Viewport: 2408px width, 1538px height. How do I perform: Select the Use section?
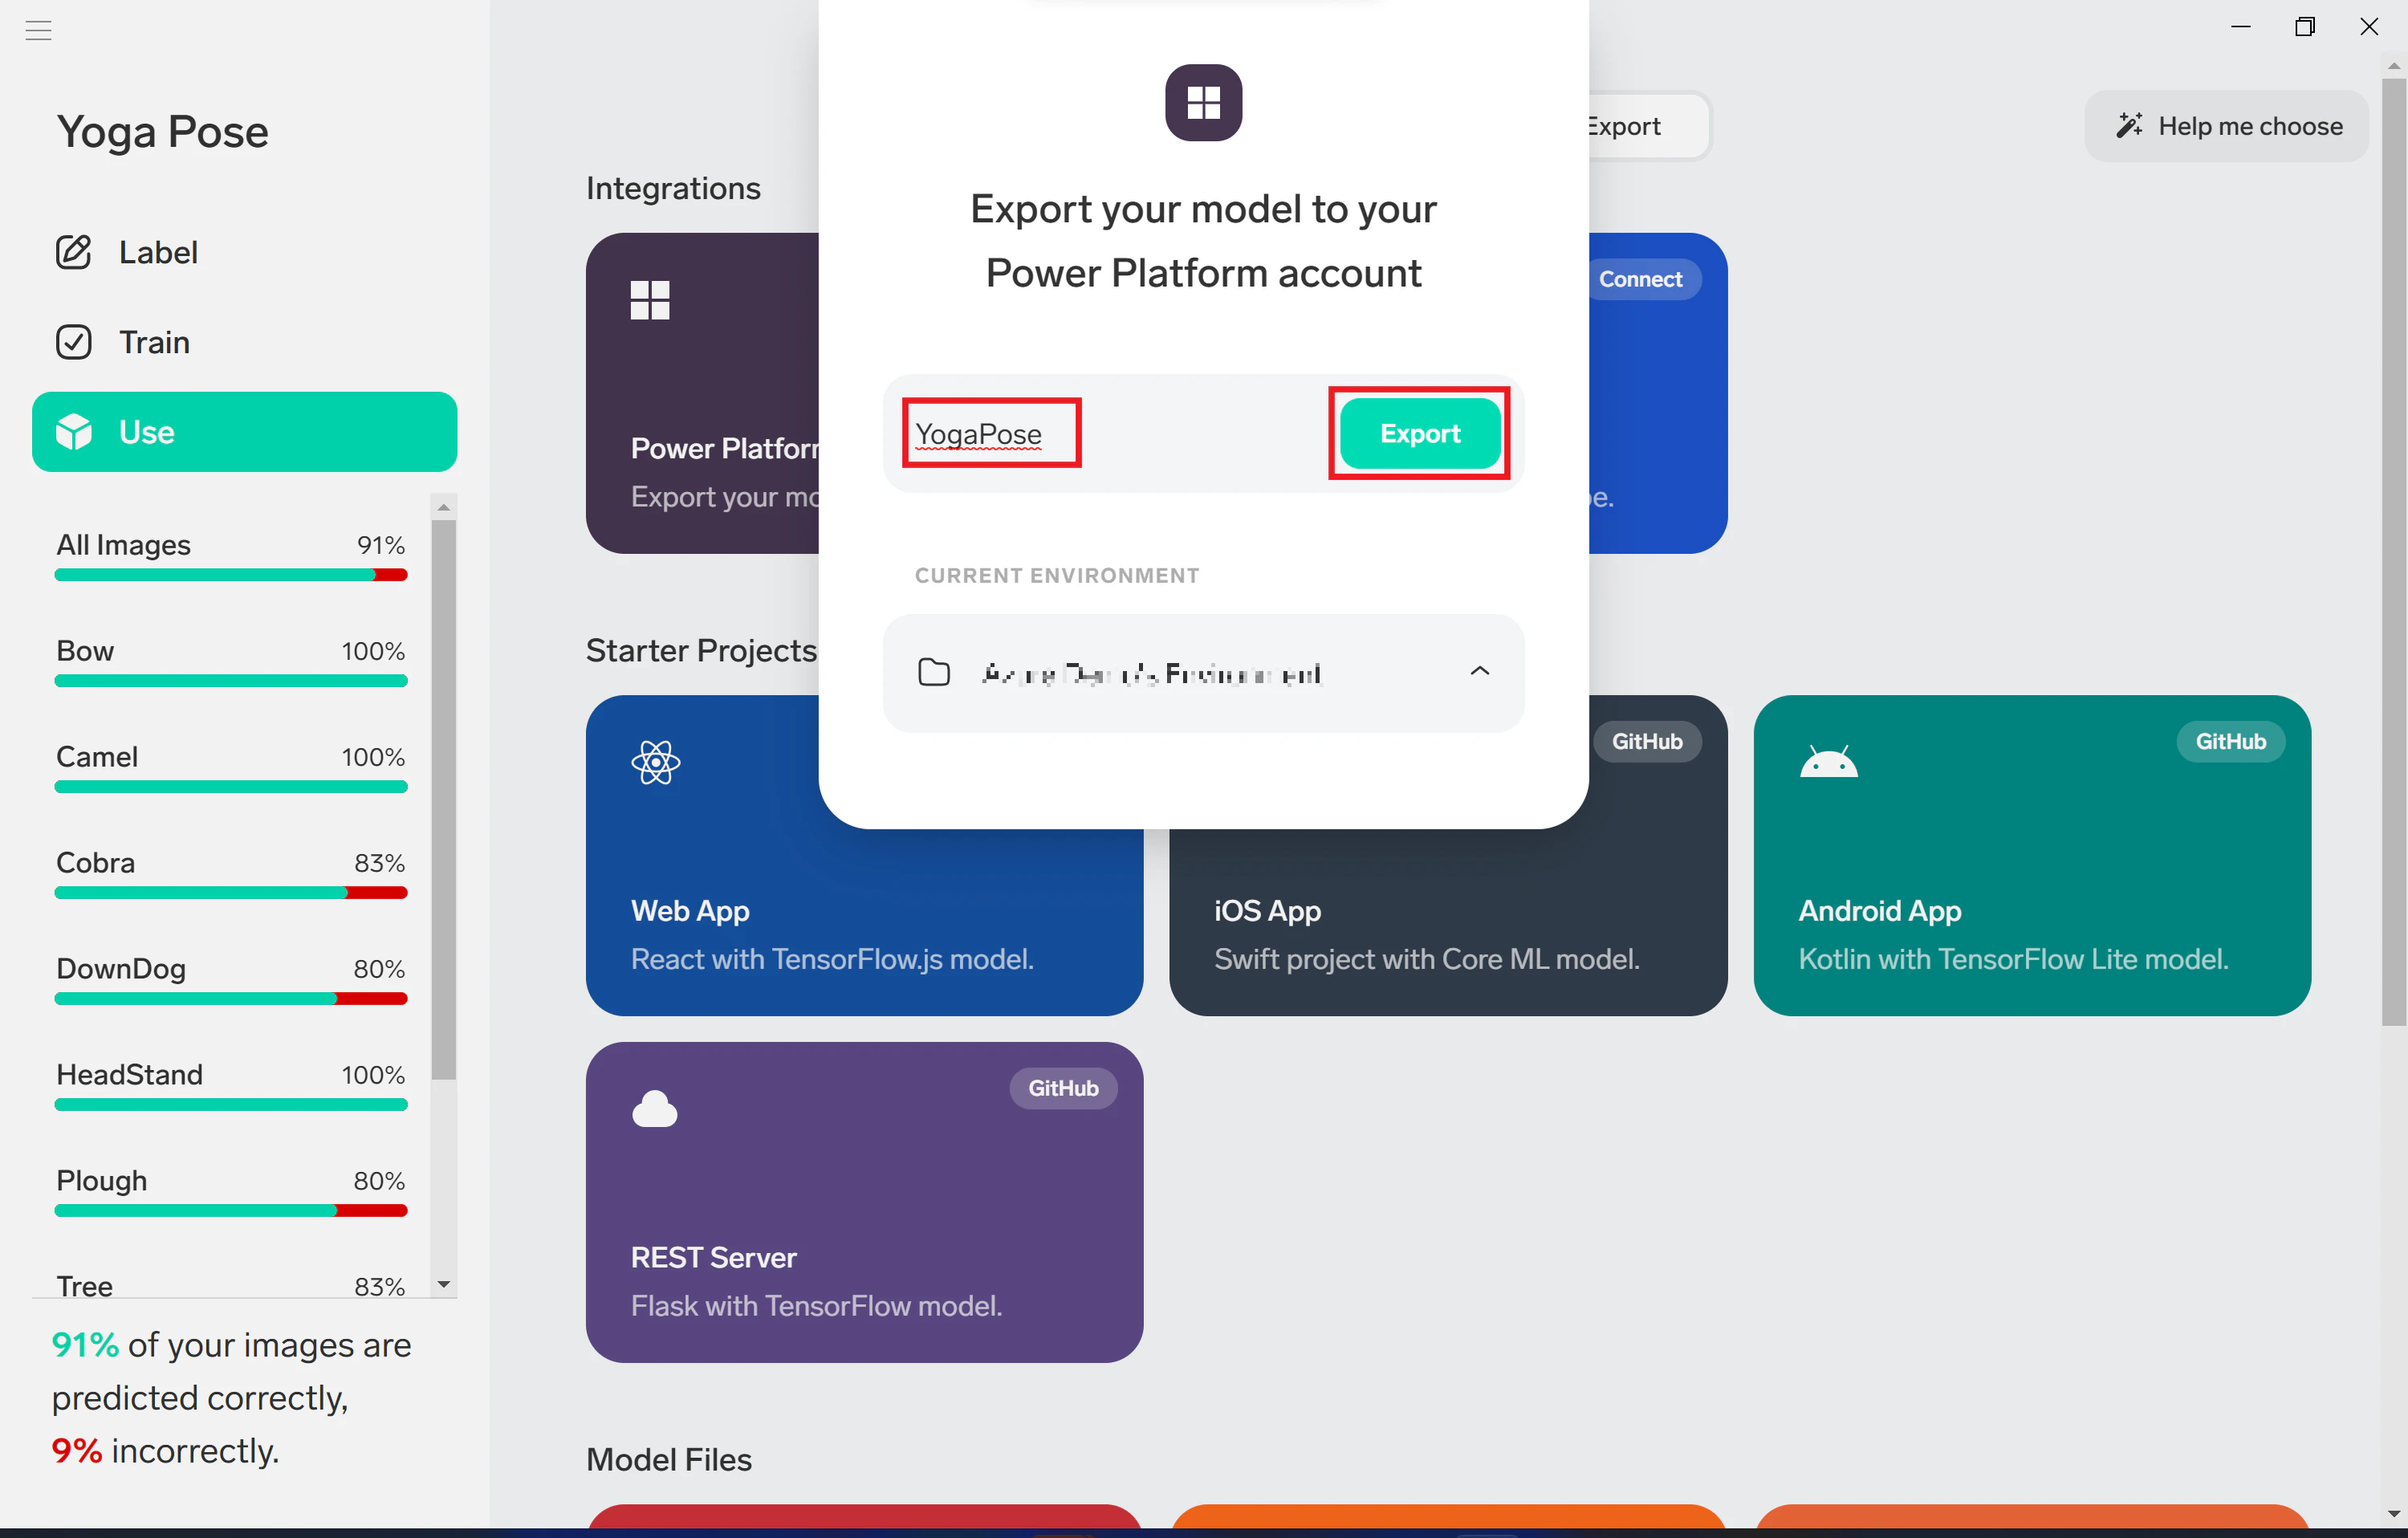click(x=244, y=432)
